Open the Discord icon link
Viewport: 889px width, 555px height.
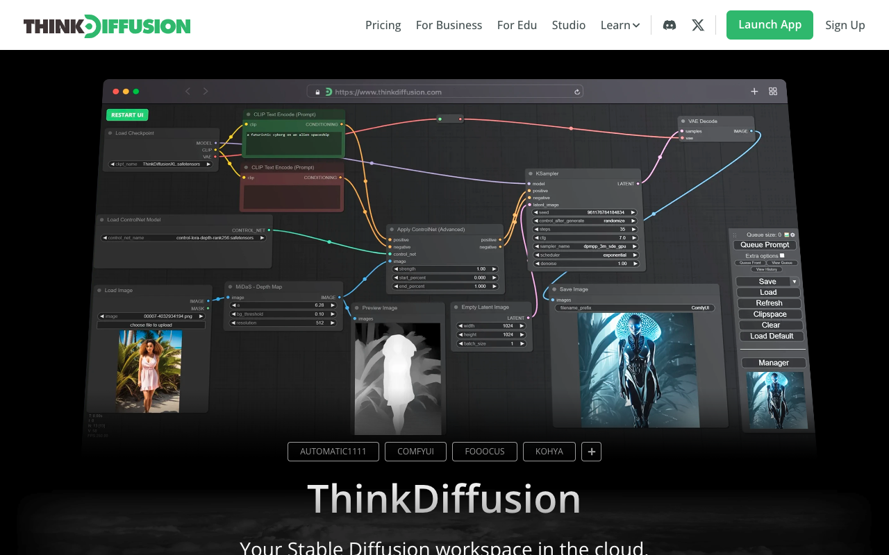670,25
